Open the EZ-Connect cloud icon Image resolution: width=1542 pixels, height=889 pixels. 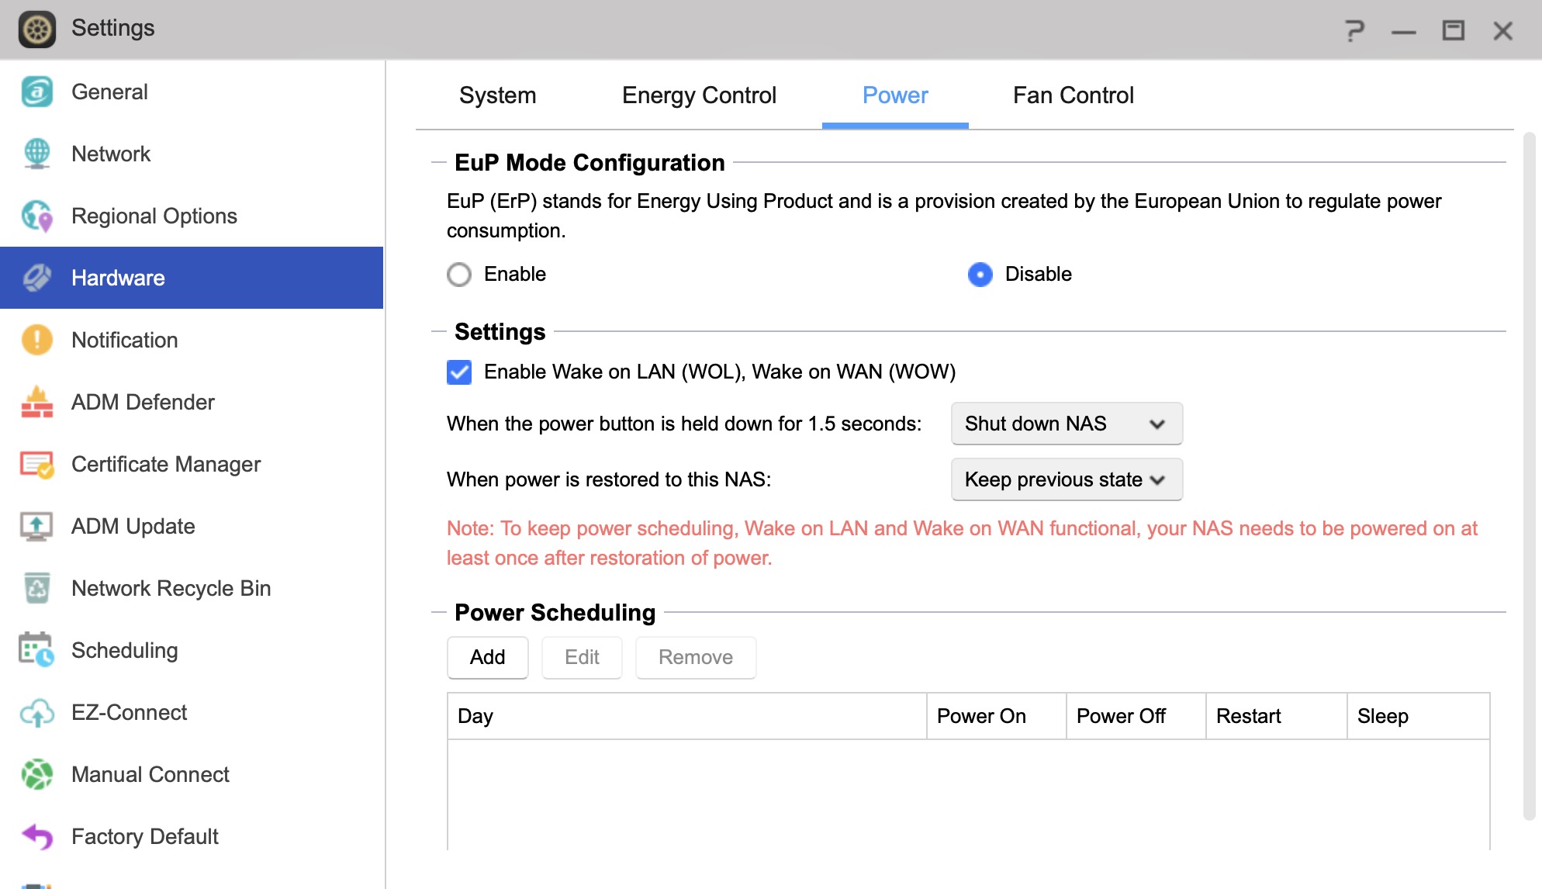pyautogui.click(x=37, y=712)
